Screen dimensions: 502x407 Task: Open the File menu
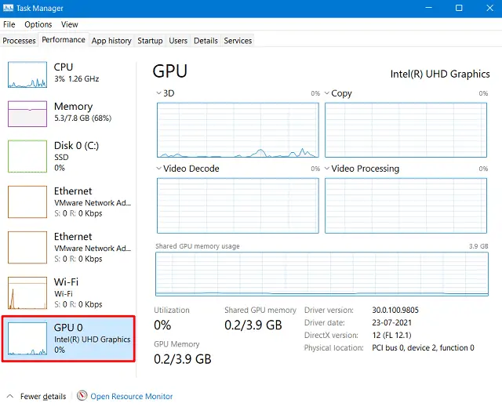9,24
